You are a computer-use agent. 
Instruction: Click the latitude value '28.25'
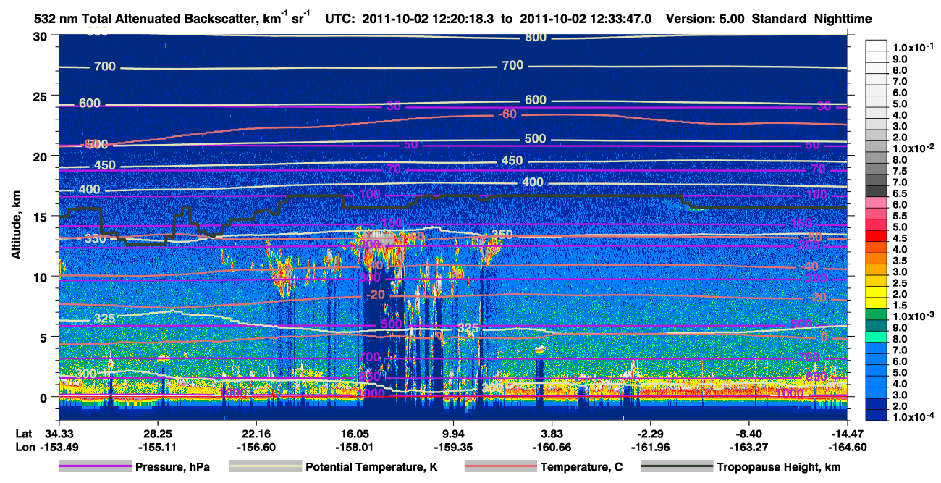point(156,434)
